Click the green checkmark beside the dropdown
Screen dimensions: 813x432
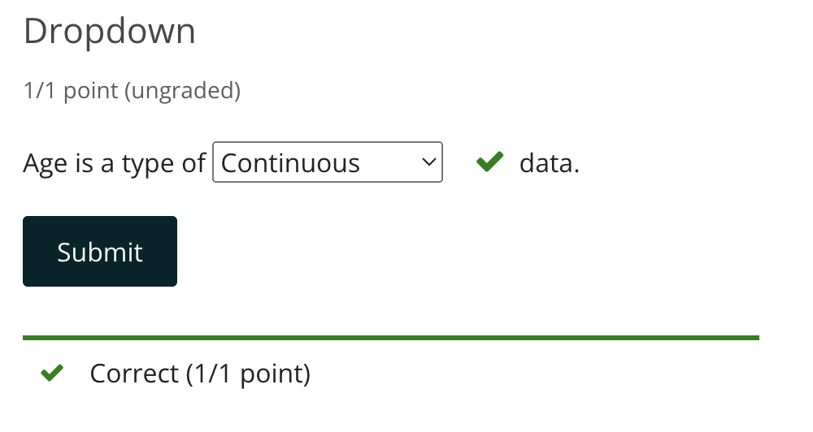coord(489,162)
